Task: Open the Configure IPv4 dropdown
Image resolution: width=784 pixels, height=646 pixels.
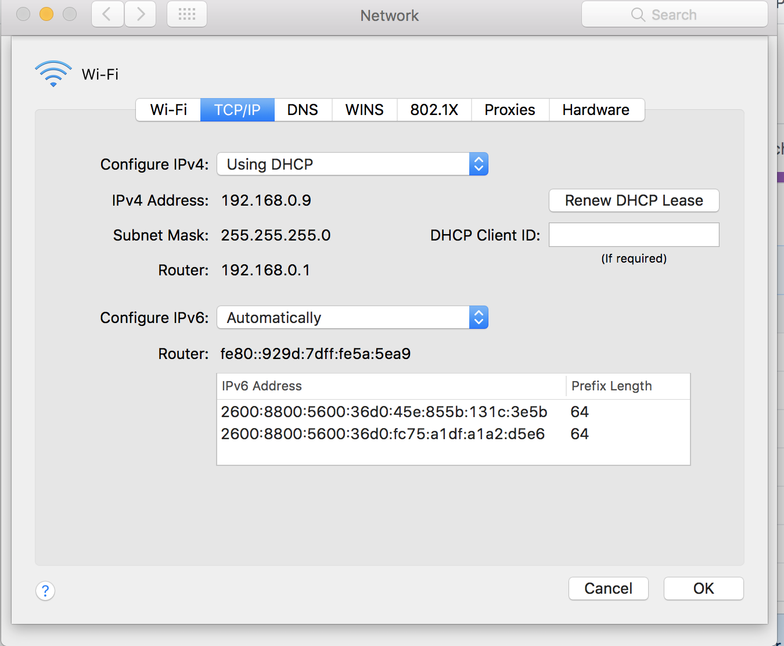Action: point(353,164)
